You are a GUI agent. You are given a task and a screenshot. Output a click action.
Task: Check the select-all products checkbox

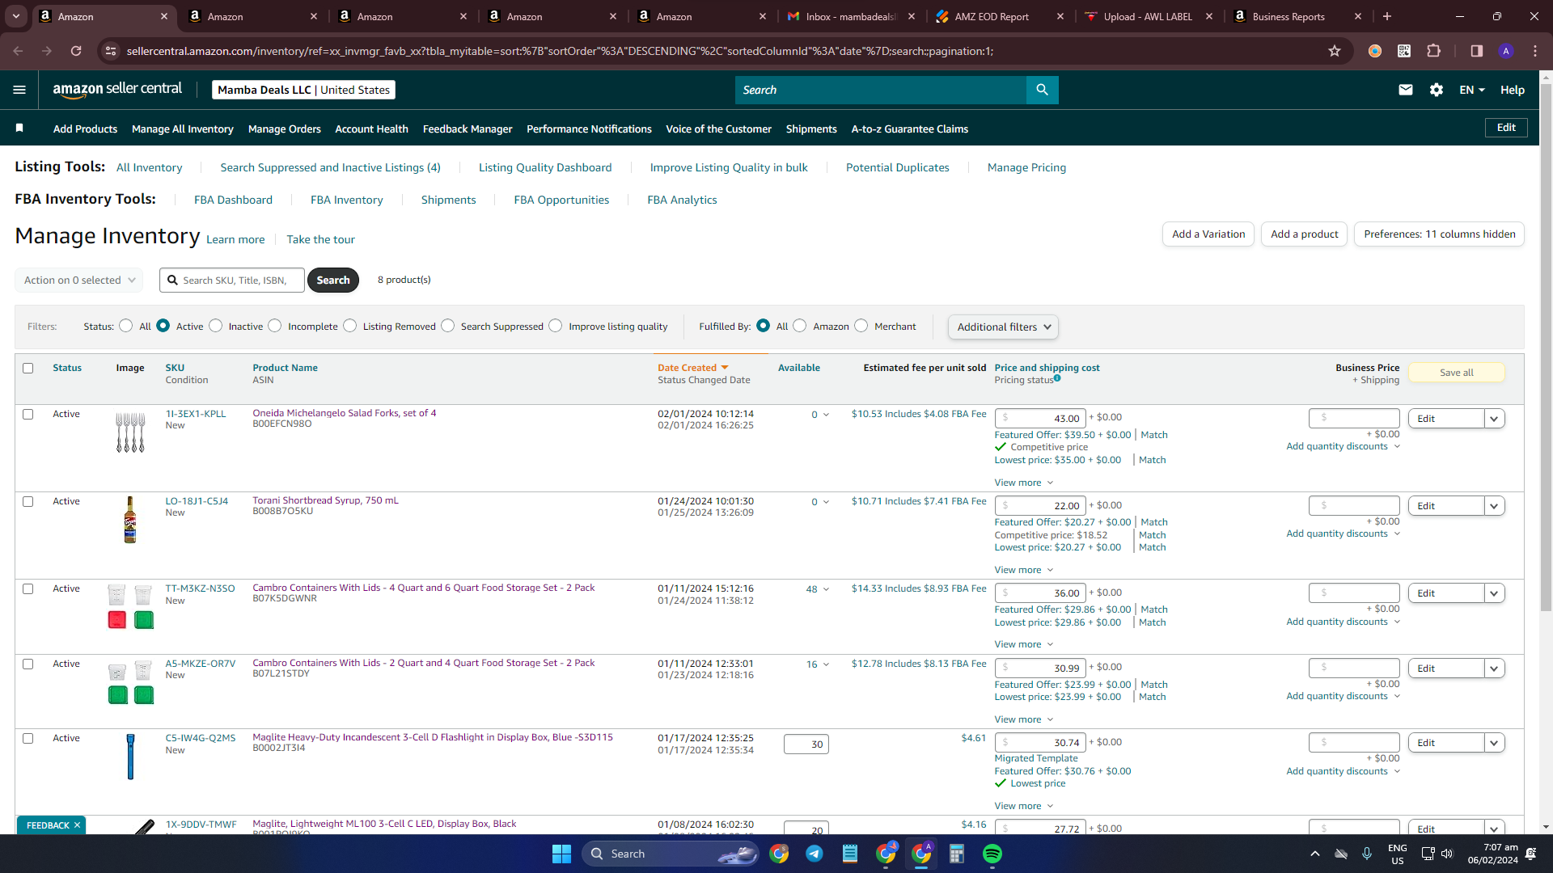click(x=28, y=368)
